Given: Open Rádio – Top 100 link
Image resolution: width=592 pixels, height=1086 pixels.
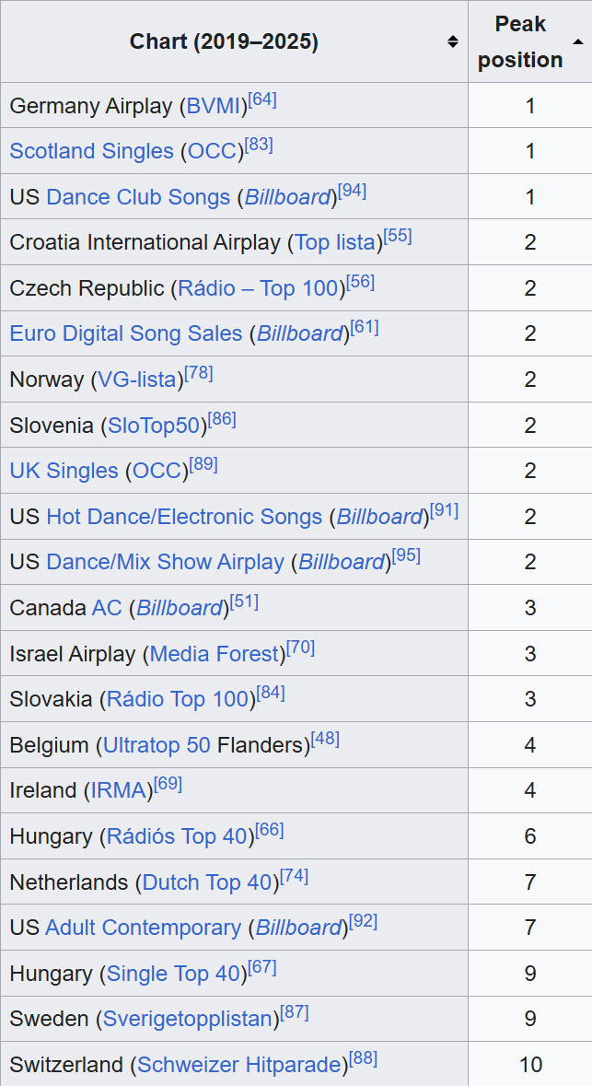Looking at the screenshot, I should (x=259, y=288).
